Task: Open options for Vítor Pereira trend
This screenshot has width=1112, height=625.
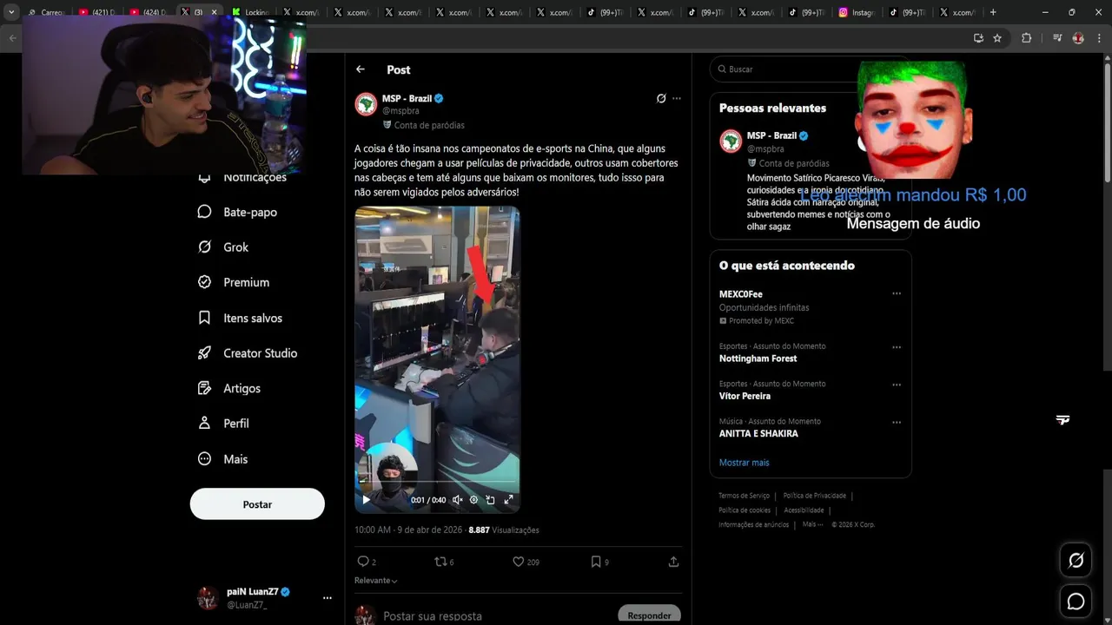Action: [897, 385]
